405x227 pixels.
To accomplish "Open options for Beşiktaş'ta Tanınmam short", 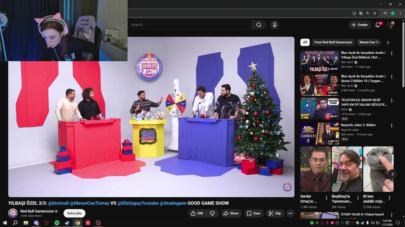I will click(x=358, y=198).
